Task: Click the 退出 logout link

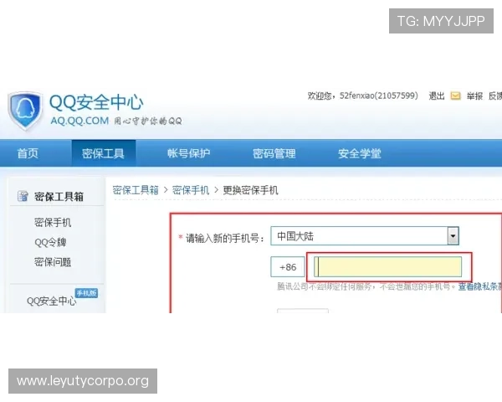Action: (437, 95)
